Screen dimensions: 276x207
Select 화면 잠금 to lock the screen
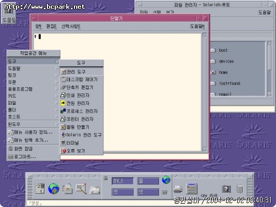click(33, 148)
